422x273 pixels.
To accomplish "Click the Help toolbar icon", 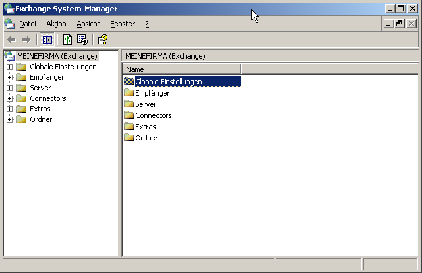I will pos(103,40).
